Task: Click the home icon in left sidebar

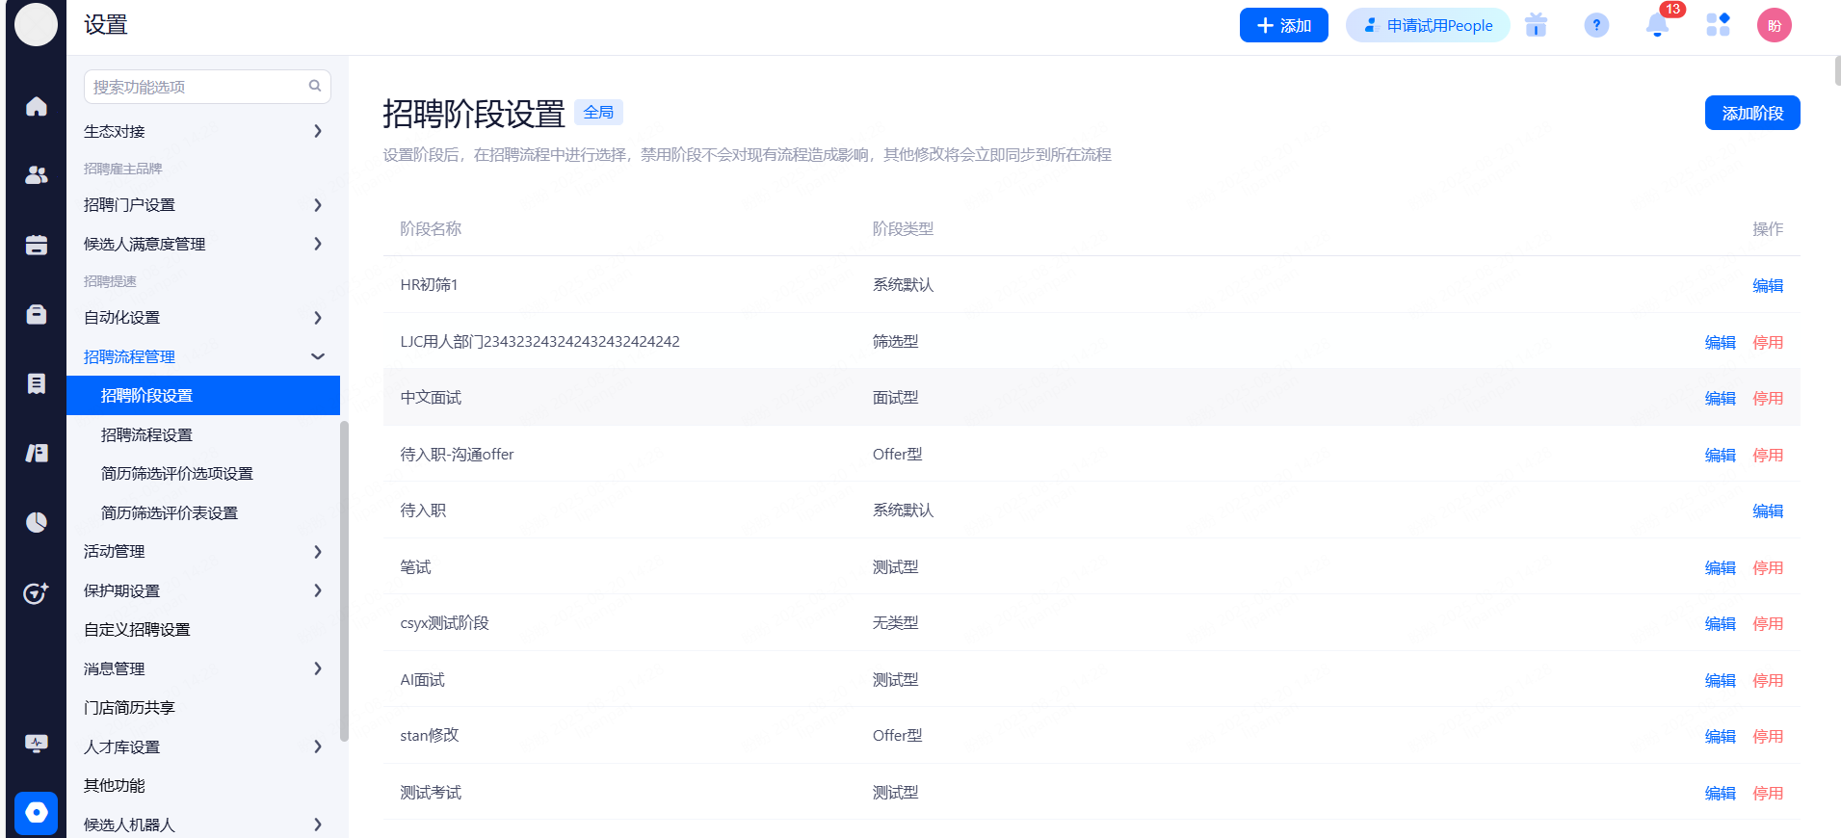Action: 37,106
